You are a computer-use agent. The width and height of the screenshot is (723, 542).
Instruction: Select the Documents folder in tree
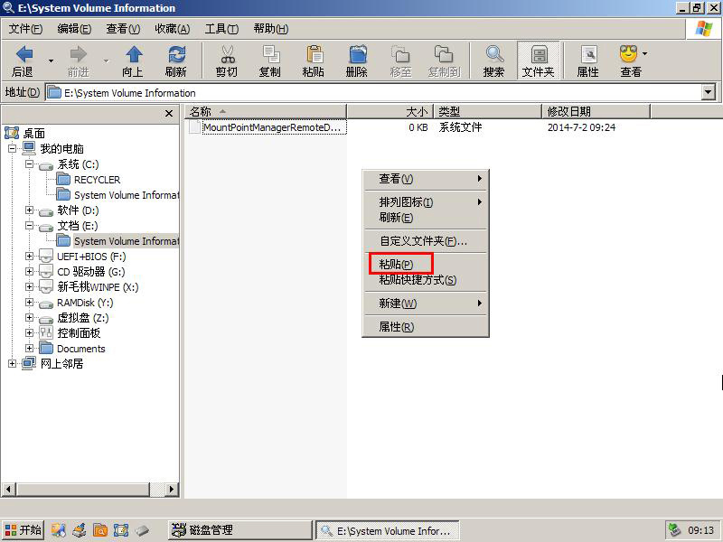pos(81,349)
